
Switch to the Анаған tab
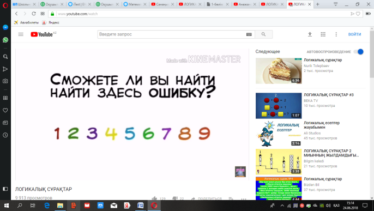click(x=245, y=4)
